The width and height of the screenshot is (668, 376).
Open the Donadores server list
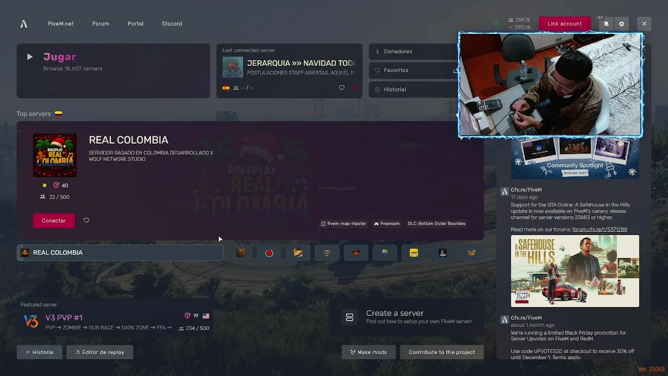tap(414, 51)
